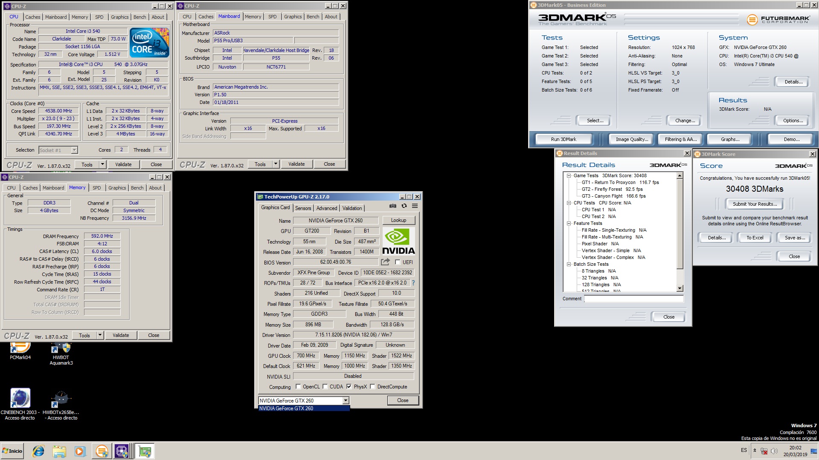Open the HWBOTx265 benchmark desktop shortcut

61,405
